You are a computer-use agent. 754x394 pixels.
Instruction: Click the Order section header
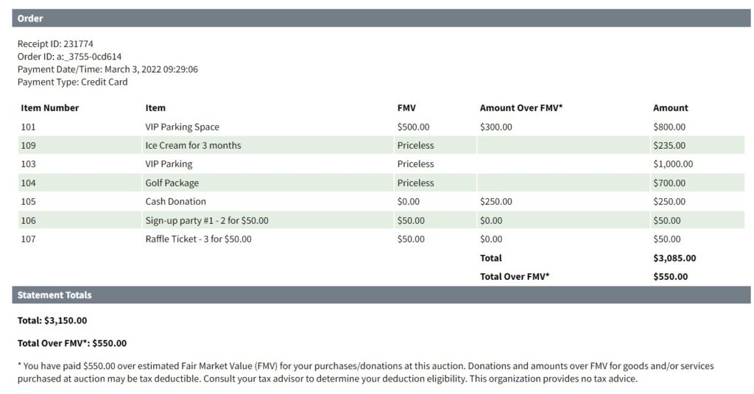(30, 18)
